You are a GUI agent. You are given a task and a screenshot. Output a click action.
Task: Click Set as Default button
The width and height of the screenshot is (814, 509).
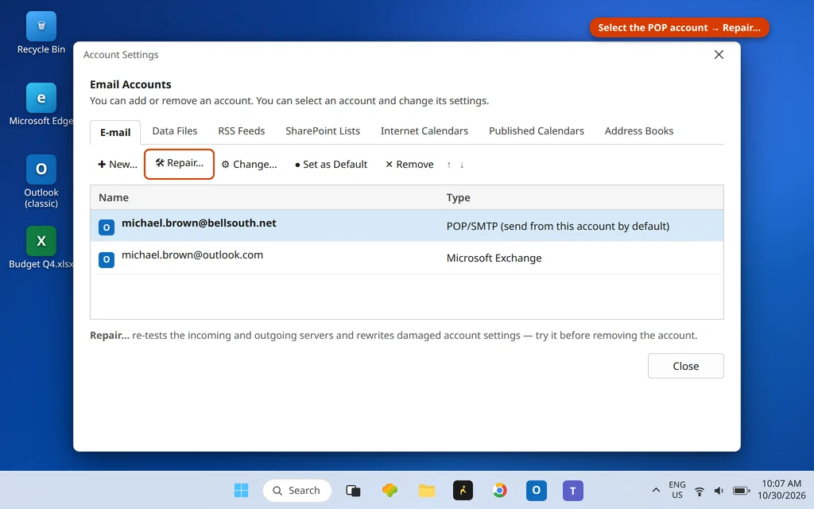point(331,164)
